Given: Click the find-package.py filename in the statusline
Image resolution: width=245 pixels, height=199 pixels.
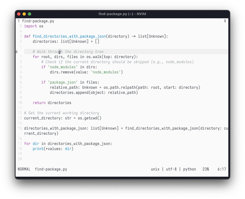Looking at the screenshot, I should pyautogui.click(x=51, y=169).
